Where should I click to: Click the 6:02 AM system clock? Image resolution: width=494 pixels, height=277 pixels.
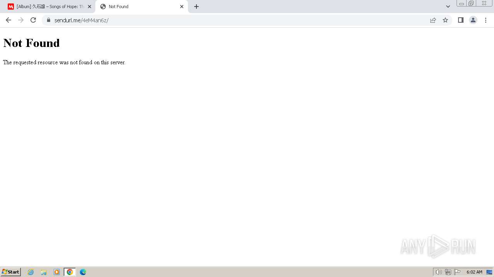coord(474,272)
